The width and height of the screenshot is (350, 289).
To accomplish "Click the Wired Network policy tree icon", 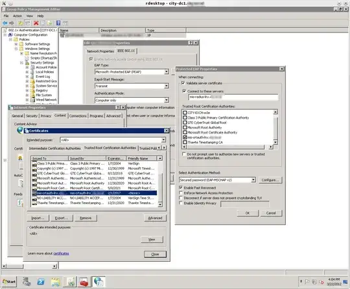I will coord(32,100).
